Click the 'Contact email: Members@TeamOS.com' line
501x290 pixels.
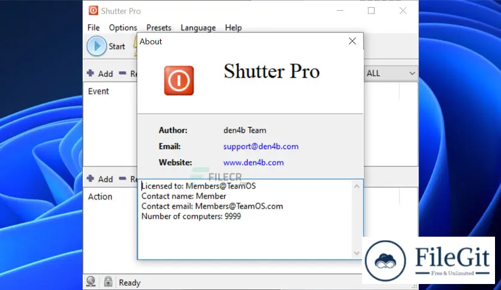coord(212,206)
